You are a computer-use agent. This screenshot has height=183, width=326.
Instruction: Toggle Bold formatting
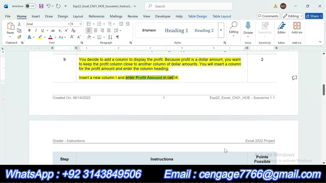pos(29,30)
